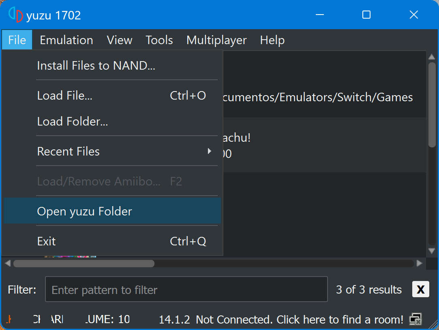Open the Tools menu
The width and height of the screenshot is (439, 330).
pos(159,40)
